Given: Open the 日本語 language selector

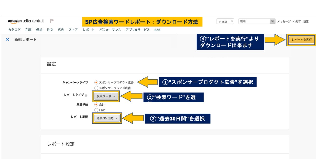Looking at the screenshot, I should 225,21.
